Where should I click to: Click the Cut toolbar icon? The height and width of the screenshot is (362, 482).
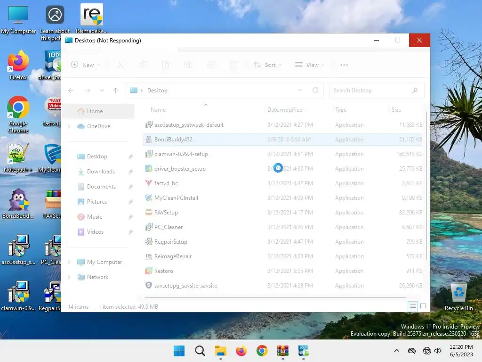coord(120,65)
